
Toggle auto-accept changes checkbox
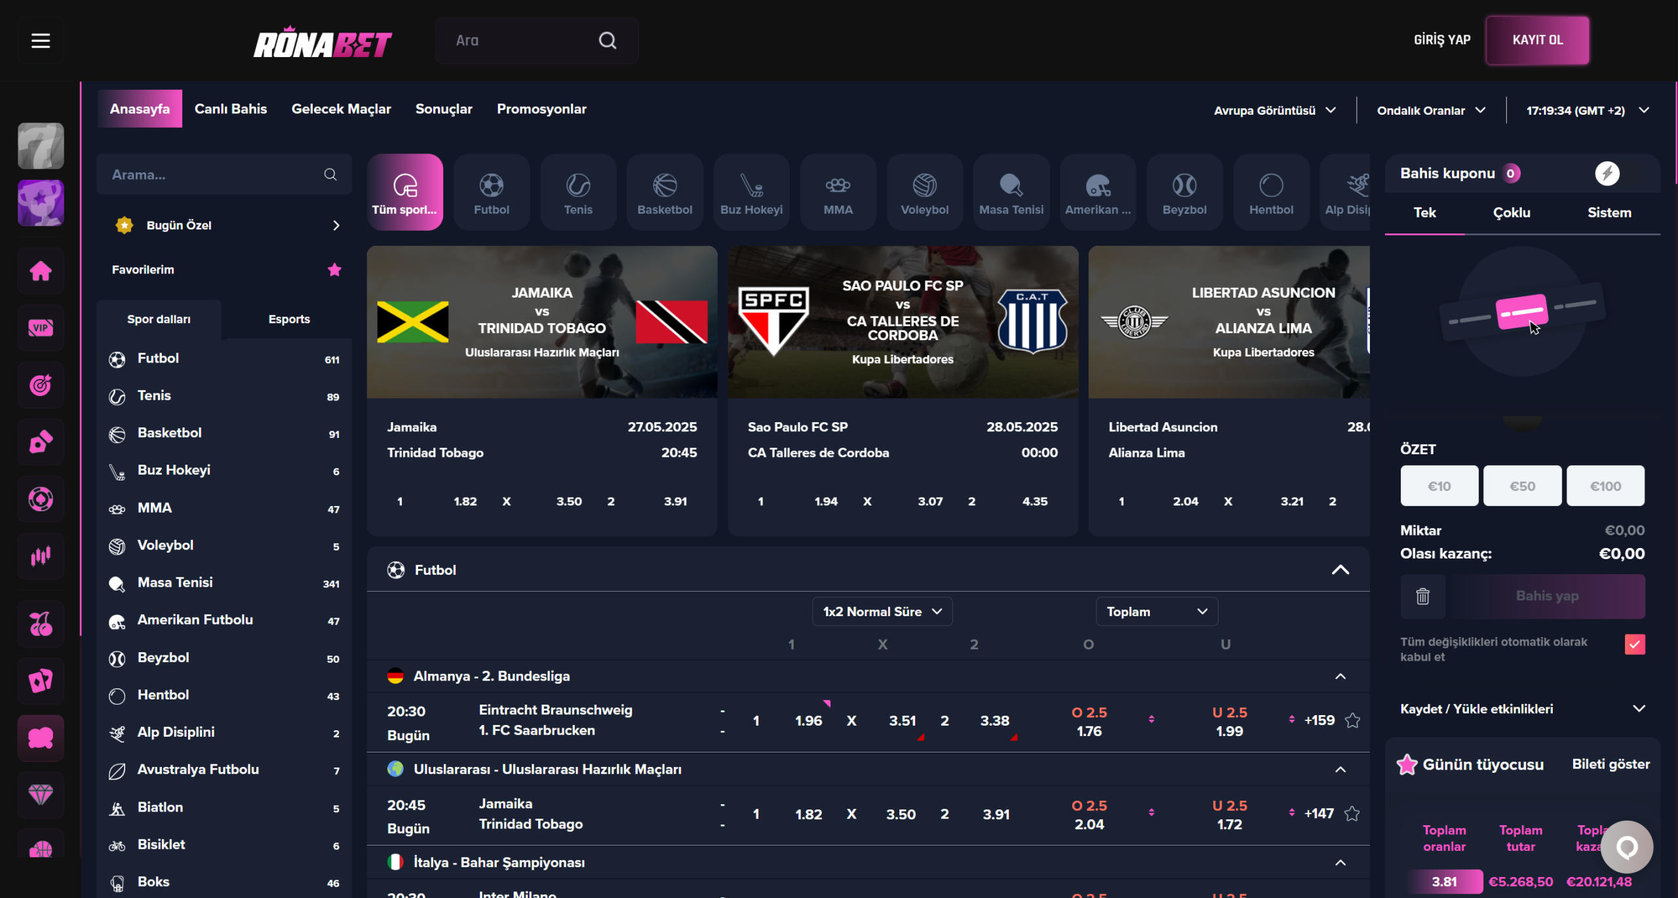click(x=1635, y=644)
